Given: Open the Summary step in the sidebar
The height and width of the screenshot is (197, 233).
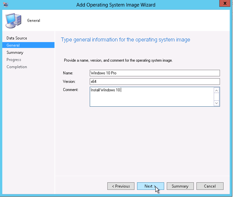Looking at the screenshot, I should (x=15, y=53).
